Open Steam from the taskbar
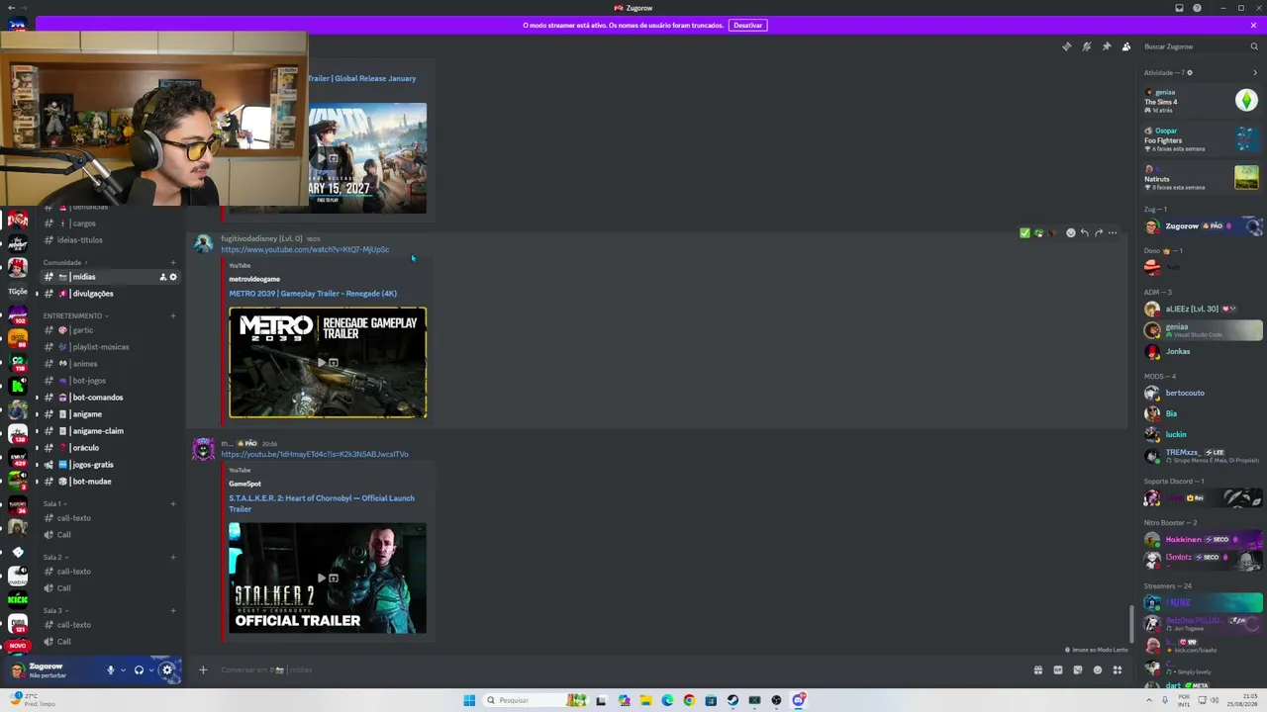The height and width of the screenshot is (712, 1267). (x=732, y=700)
